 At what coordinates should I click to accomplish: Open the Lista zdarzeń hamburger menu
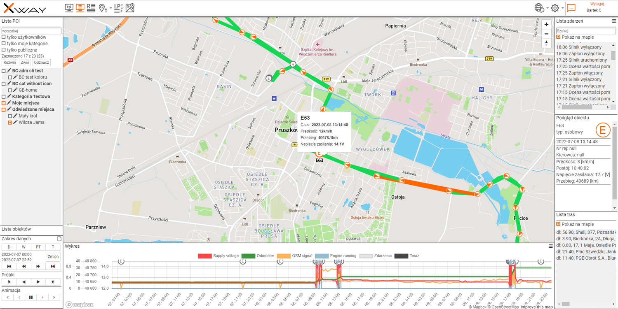click(x=614, y=21)
